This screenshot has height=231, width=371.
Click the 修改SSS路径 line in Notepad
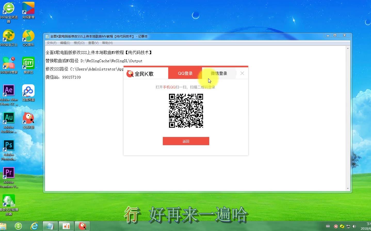click(x=84, y=69)
